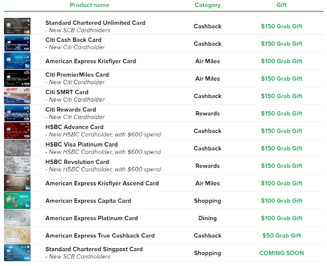Select the Citi Cash Back Card name
This screenshot has width=327, height=266.
point(74,40)
